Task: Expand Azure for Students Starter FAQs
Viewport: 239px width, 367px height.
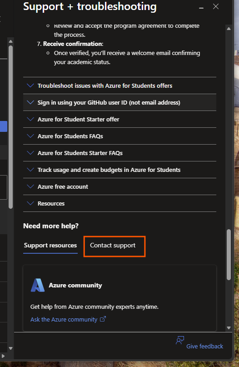Action: (x=120, y=153)
